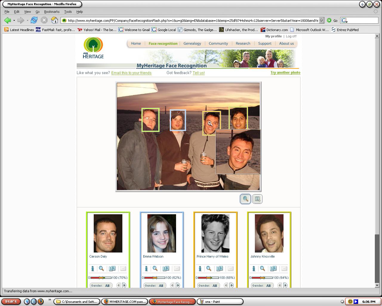The width and height of the screenshot is (382, 306).
Task: Show next match on Emma Watson card
Action: coord(178,285)
